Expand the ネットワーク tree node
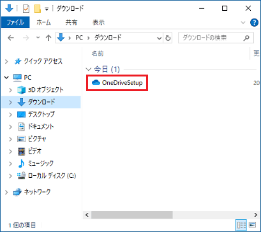261x232 pixels. click(x=6, y=192)
